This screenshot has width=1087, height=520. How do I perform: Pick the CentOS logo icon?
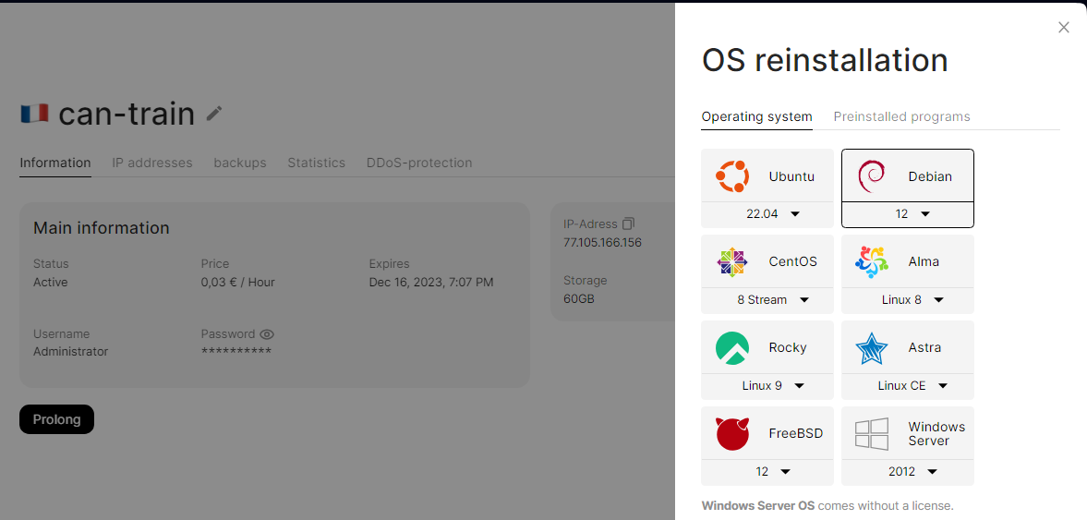click(731, 262)
